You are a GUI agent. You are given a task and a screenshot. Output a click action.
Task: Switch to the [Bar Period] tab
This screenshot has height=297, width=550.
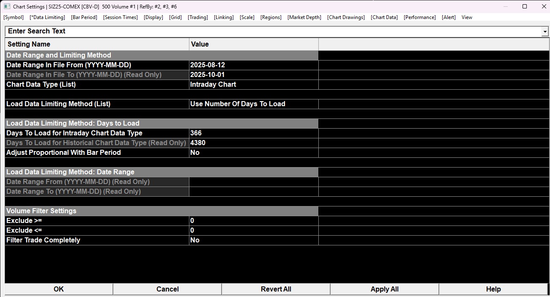(84, 17)
